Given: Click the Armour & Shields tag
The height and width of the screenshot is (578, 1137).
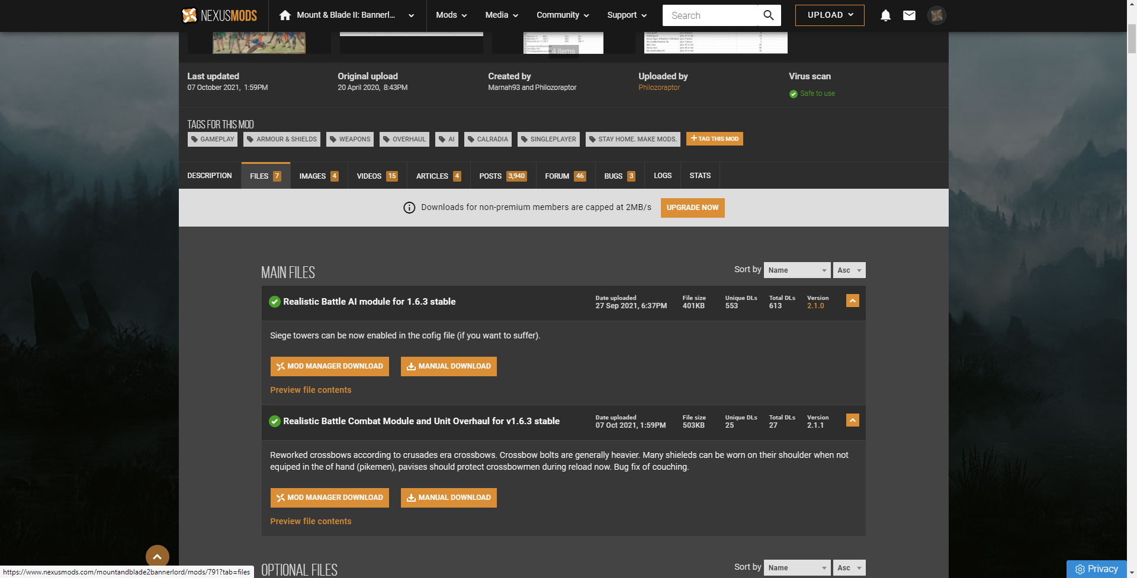Looking at the screenshot, I should coord(282,139).
